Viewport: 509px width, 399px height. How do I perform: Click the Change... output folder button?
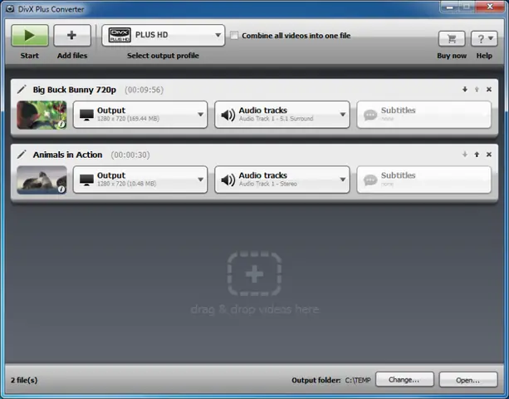coord(404,380)
